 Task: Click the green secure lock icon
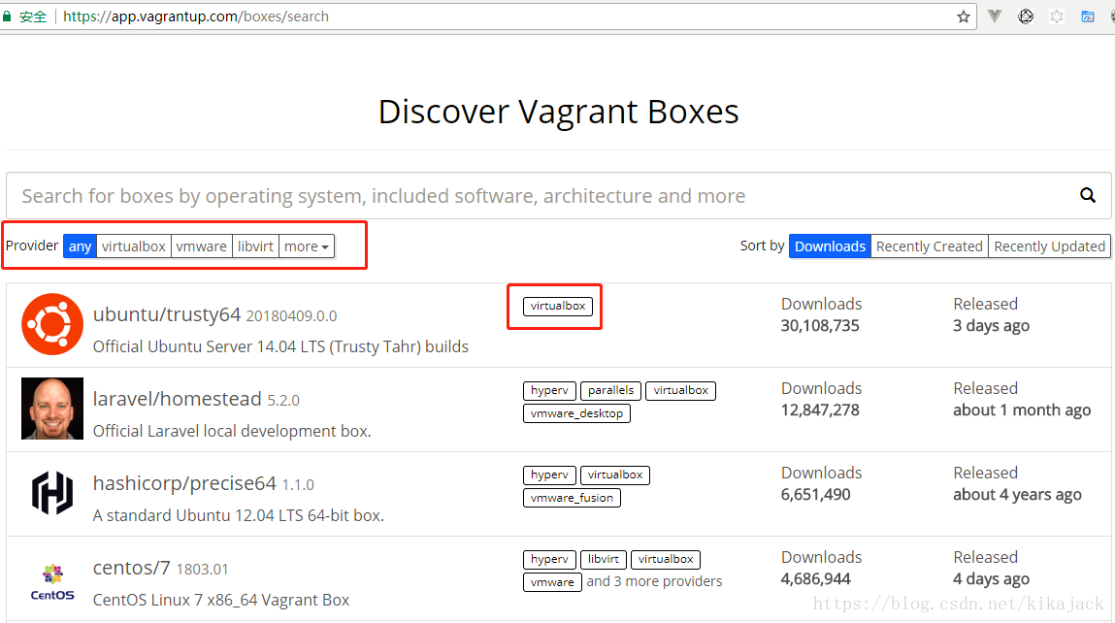[x=7, y=16]
